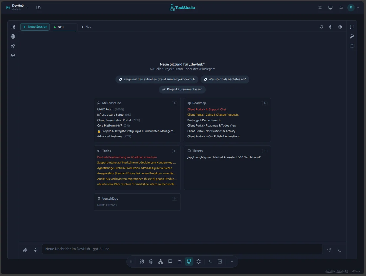Viewport: 366px width, 276px height.
Task: Focus the Neue Nachricht message input
Action: (182, 249)
